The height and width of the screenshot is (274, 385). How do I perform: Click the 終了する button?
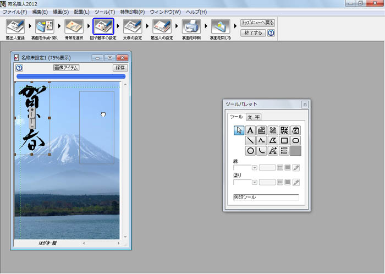tap(253, 33)
